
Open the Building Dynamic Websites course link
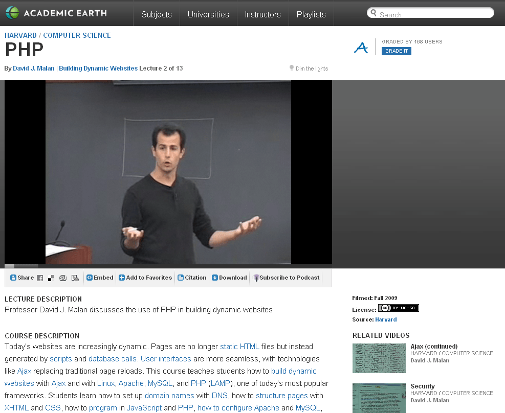click(98, 68)
